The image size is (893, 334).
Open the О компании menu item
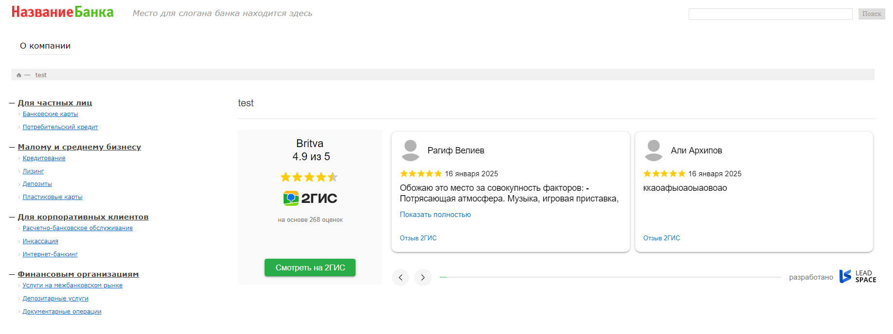(x=45, y=46)
